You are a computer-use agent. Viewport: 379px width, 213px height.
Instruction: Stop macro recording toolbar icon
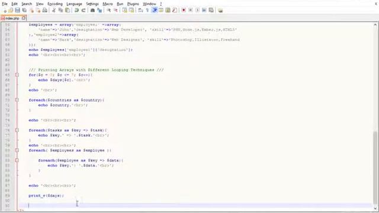191,10
